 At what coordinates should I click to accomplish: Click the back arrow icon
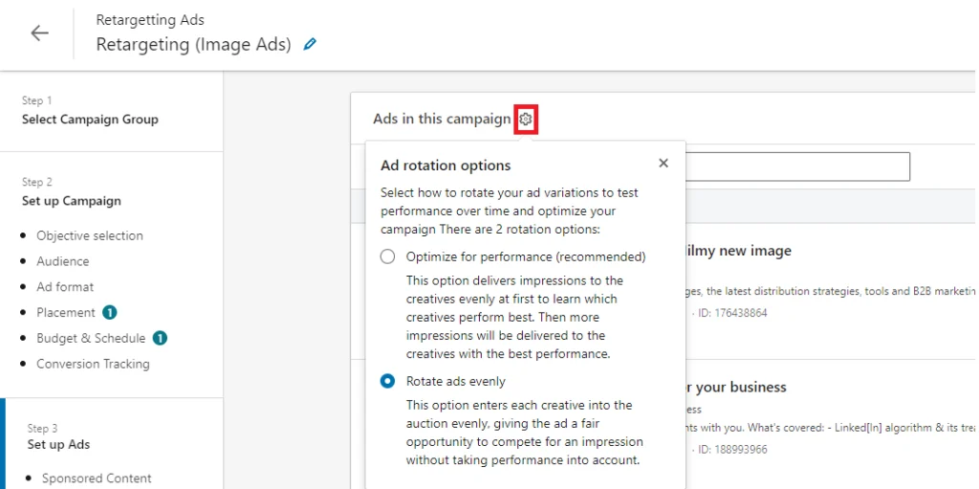39,33
